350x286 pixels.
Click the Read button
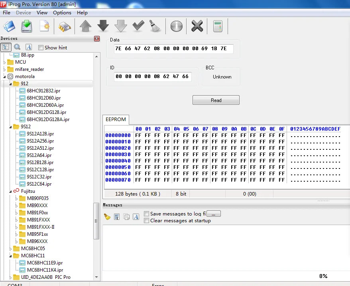(x=216, y=100)
